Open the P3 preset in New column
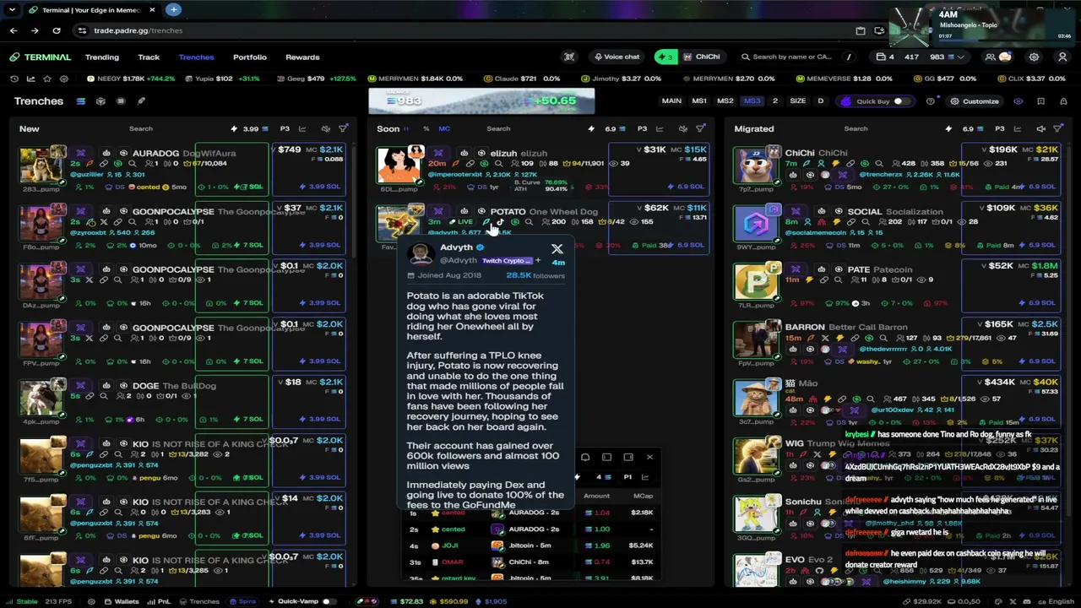1081x608 pixels. coord(285,129)
